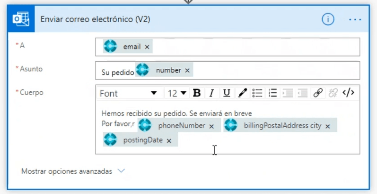Toggle bold formatting in body editor
This screenshot has height=194, width=377.
click(197, 93)
